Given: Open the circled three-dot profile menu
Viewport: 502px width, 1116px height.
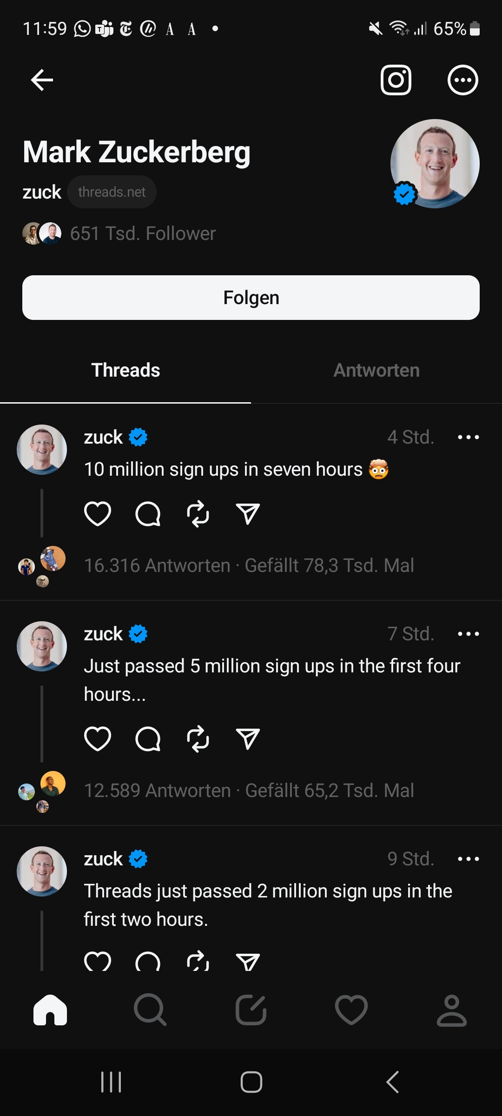Looking at the screenshot, I should pos(462,80).
